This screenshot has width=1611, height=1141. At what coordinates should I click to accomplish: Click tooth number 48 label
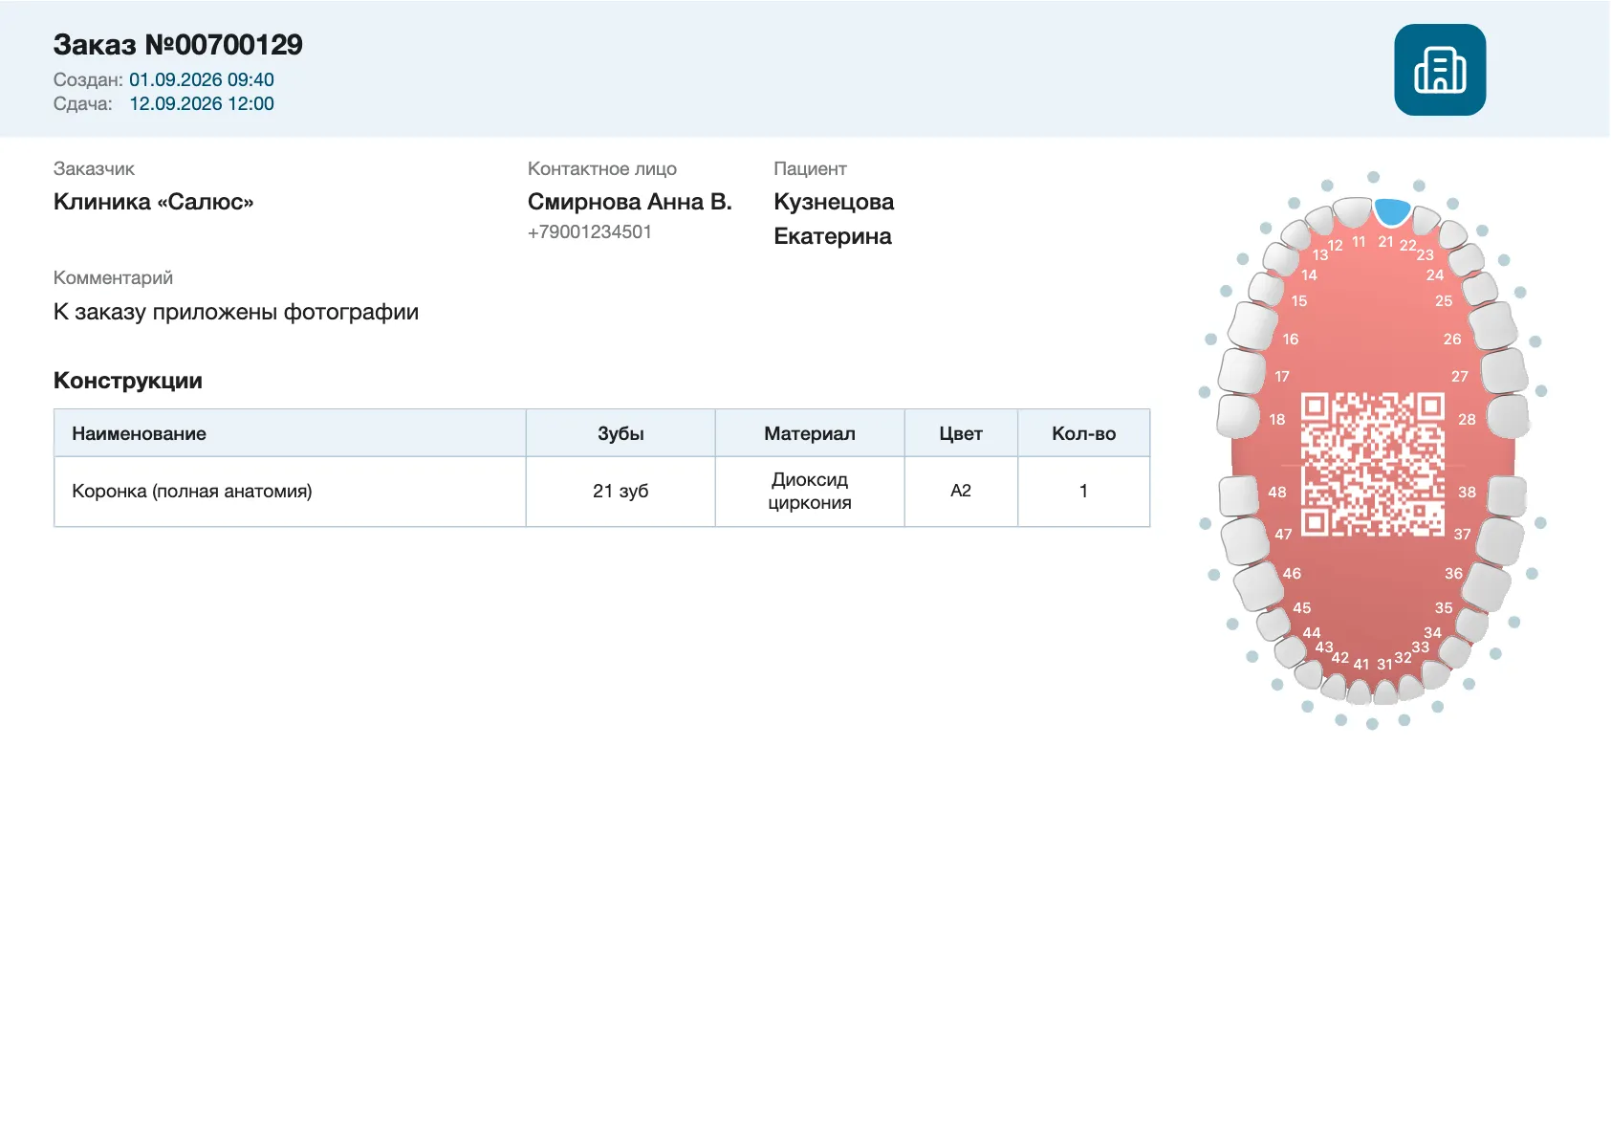point(1277,493)
